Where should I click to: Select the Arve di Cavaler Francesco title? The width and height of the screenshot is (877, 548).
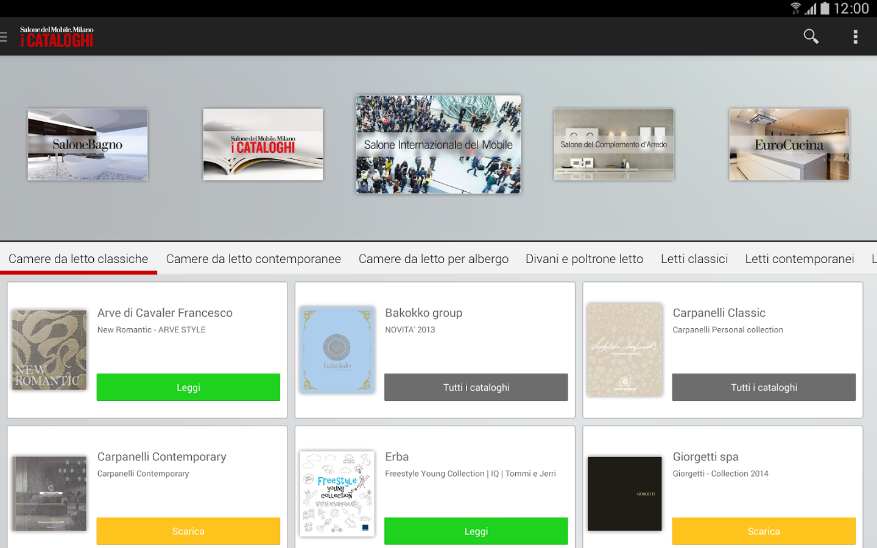point(165,313)
